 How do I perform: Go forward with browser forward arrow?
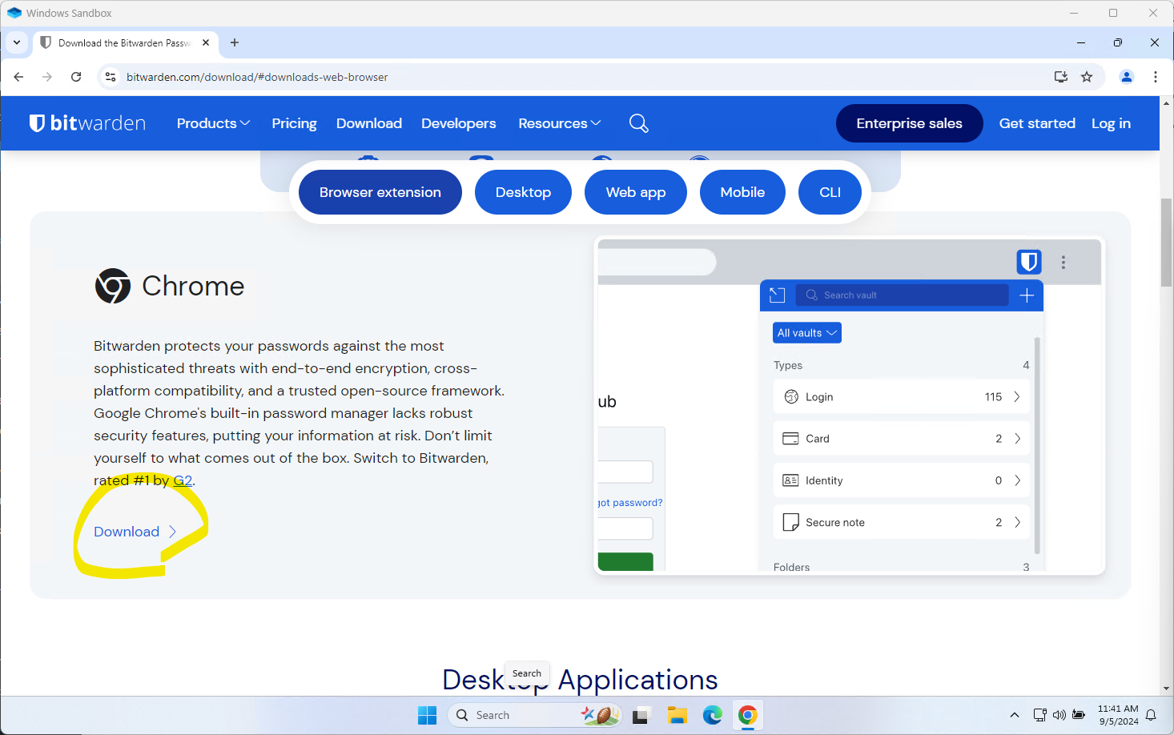(x=47, y=77)
